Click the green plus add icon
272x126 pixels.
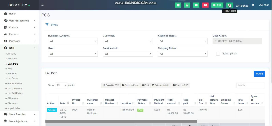pos(178,5)
